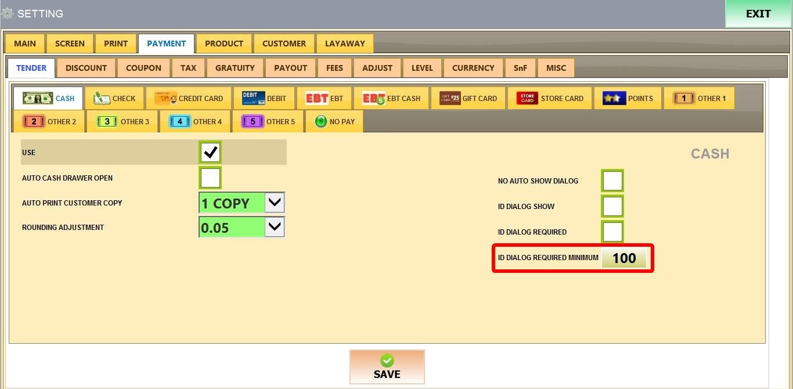Uncheck the USE checkbox

point(210,152)
